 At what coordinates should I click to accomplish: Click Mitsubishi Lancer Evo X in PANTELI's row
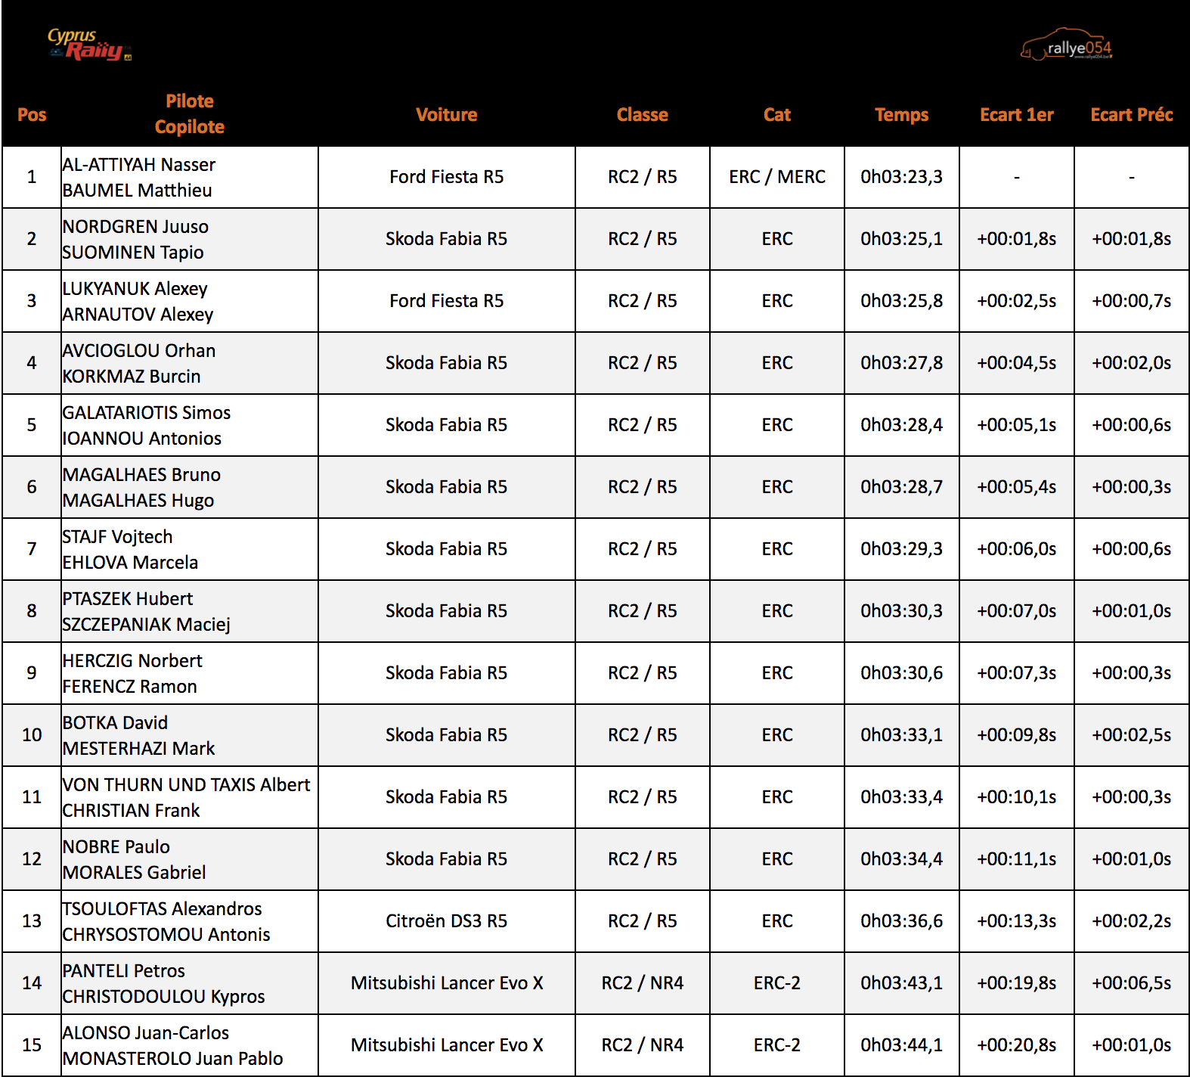(x=447, y=983)
